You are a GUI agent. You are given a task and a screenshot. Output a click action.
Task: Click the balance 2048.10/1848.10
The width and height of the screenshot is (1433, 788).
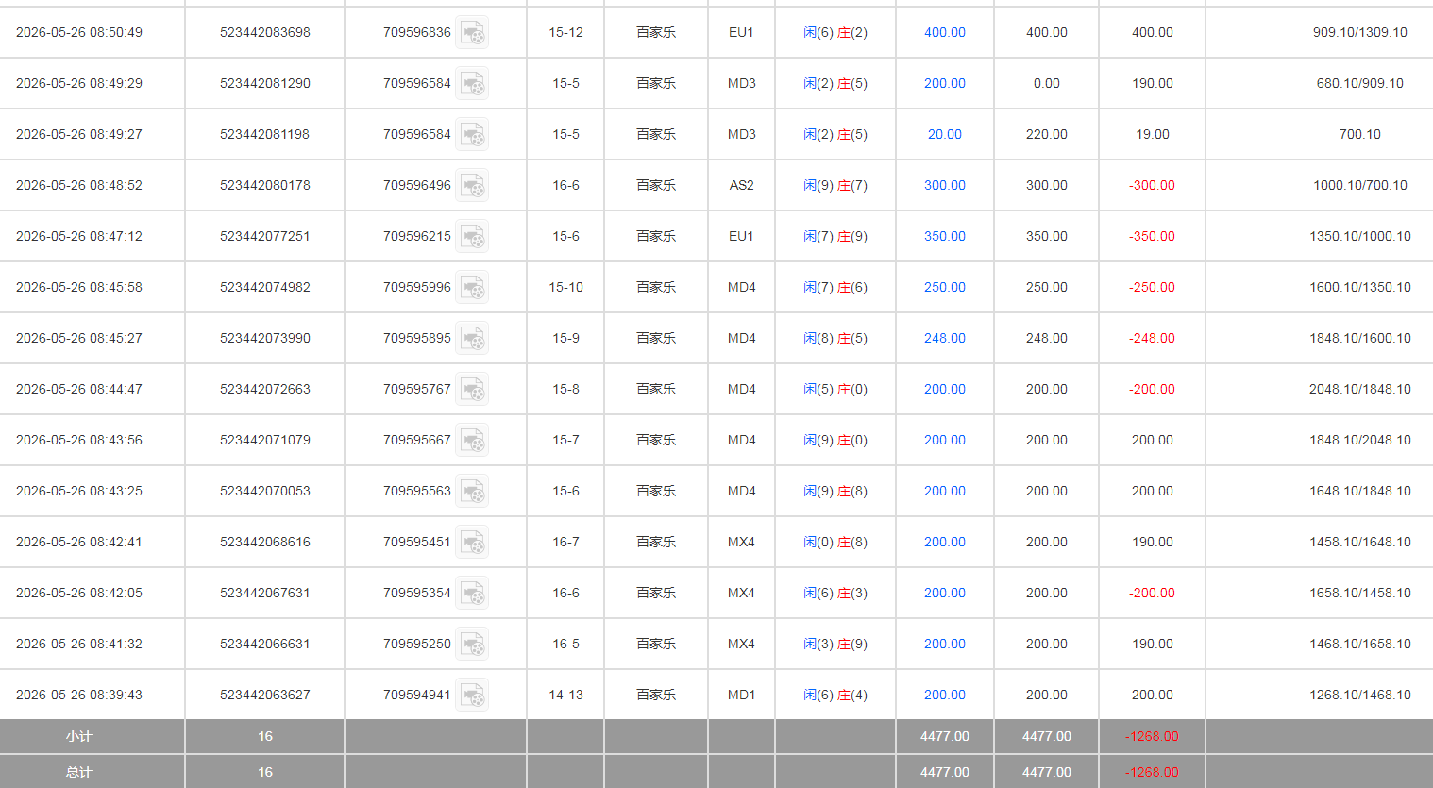point(1359,389)
